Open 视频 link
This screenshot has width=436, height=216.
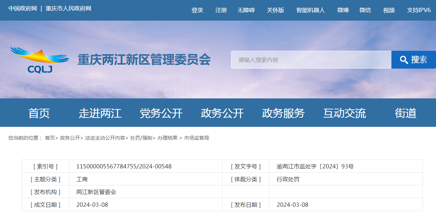[389, 10]
